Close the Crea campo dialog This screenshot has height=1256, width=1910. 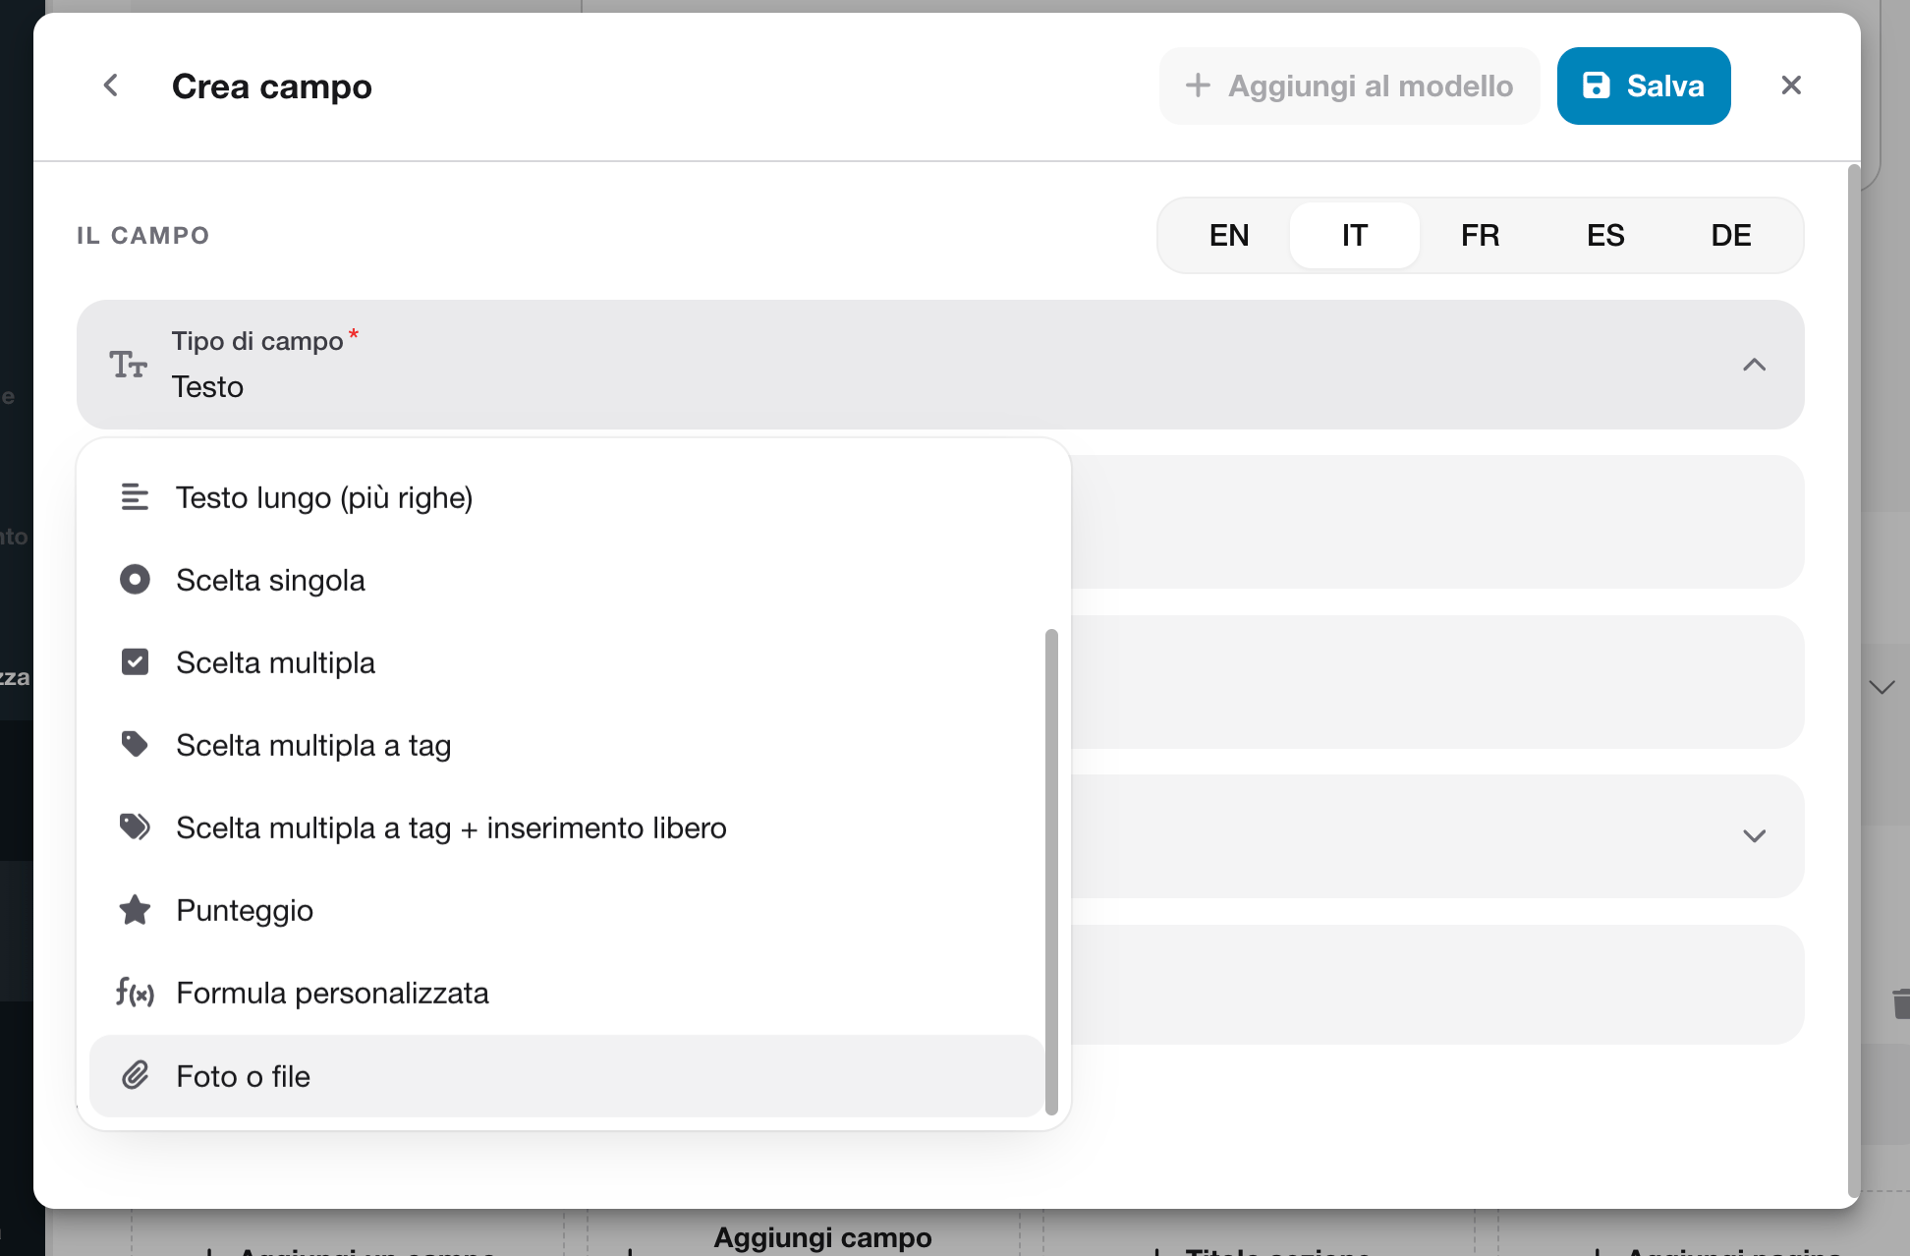pyautogui.click(x=1791, y=86)
